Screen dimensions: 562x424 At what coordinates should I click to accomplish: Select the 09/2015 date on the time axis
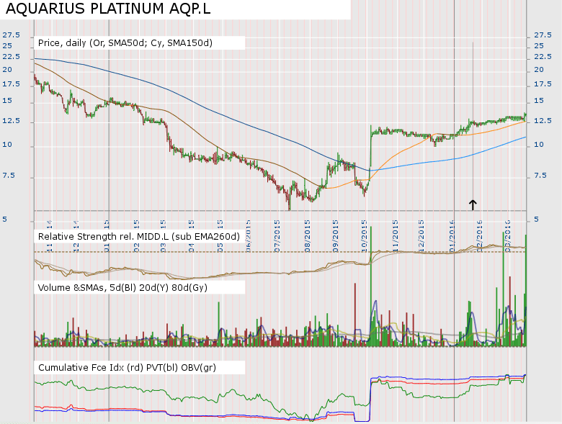(336, 232)
